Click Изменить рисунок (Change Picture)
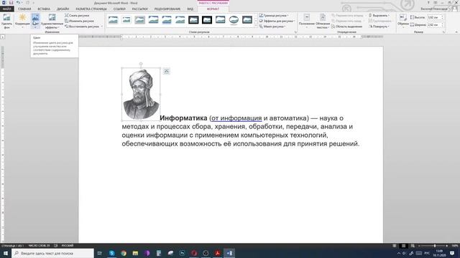Viewport: 460px width, 258px height. click(79, 21)
